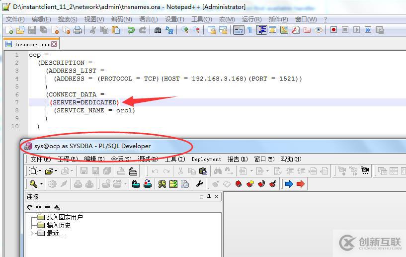406x257 pixels.
Task: Click Print icon in Notepad++ toolbar
Action: pyautogui.click(x=78, y=30)
